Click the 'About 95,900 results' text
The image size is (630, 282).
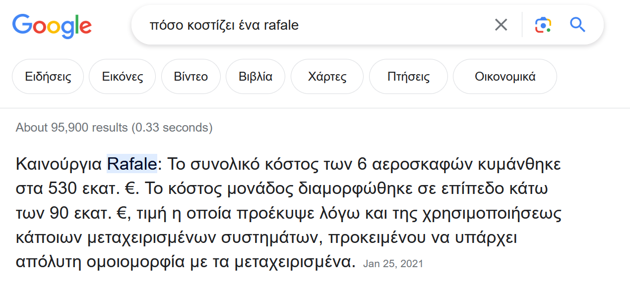(x=114, y=128)
